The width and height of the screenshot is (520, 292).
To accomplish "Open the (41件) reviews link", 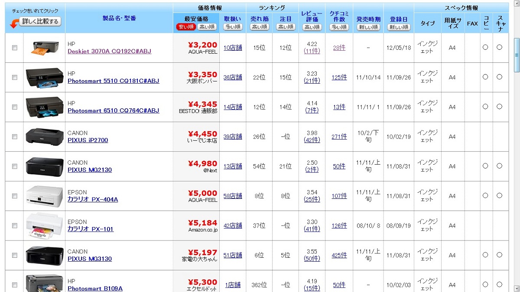I will coord(312,229).
